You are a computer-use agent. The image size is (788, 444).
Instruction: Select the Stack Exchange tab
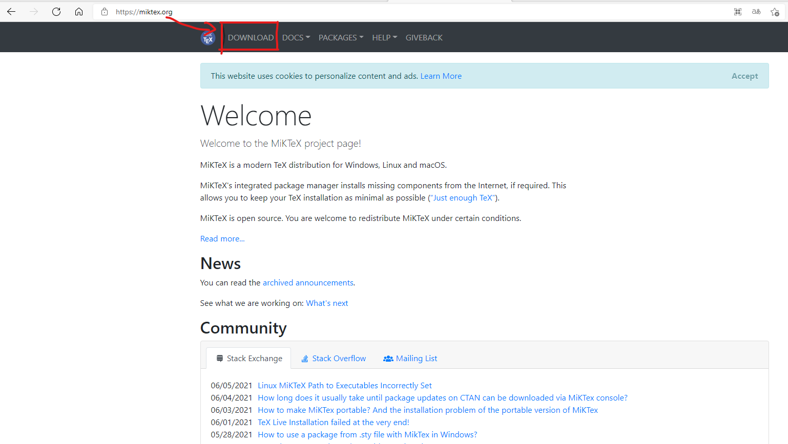pyautogui.click(x=248, y=359)
